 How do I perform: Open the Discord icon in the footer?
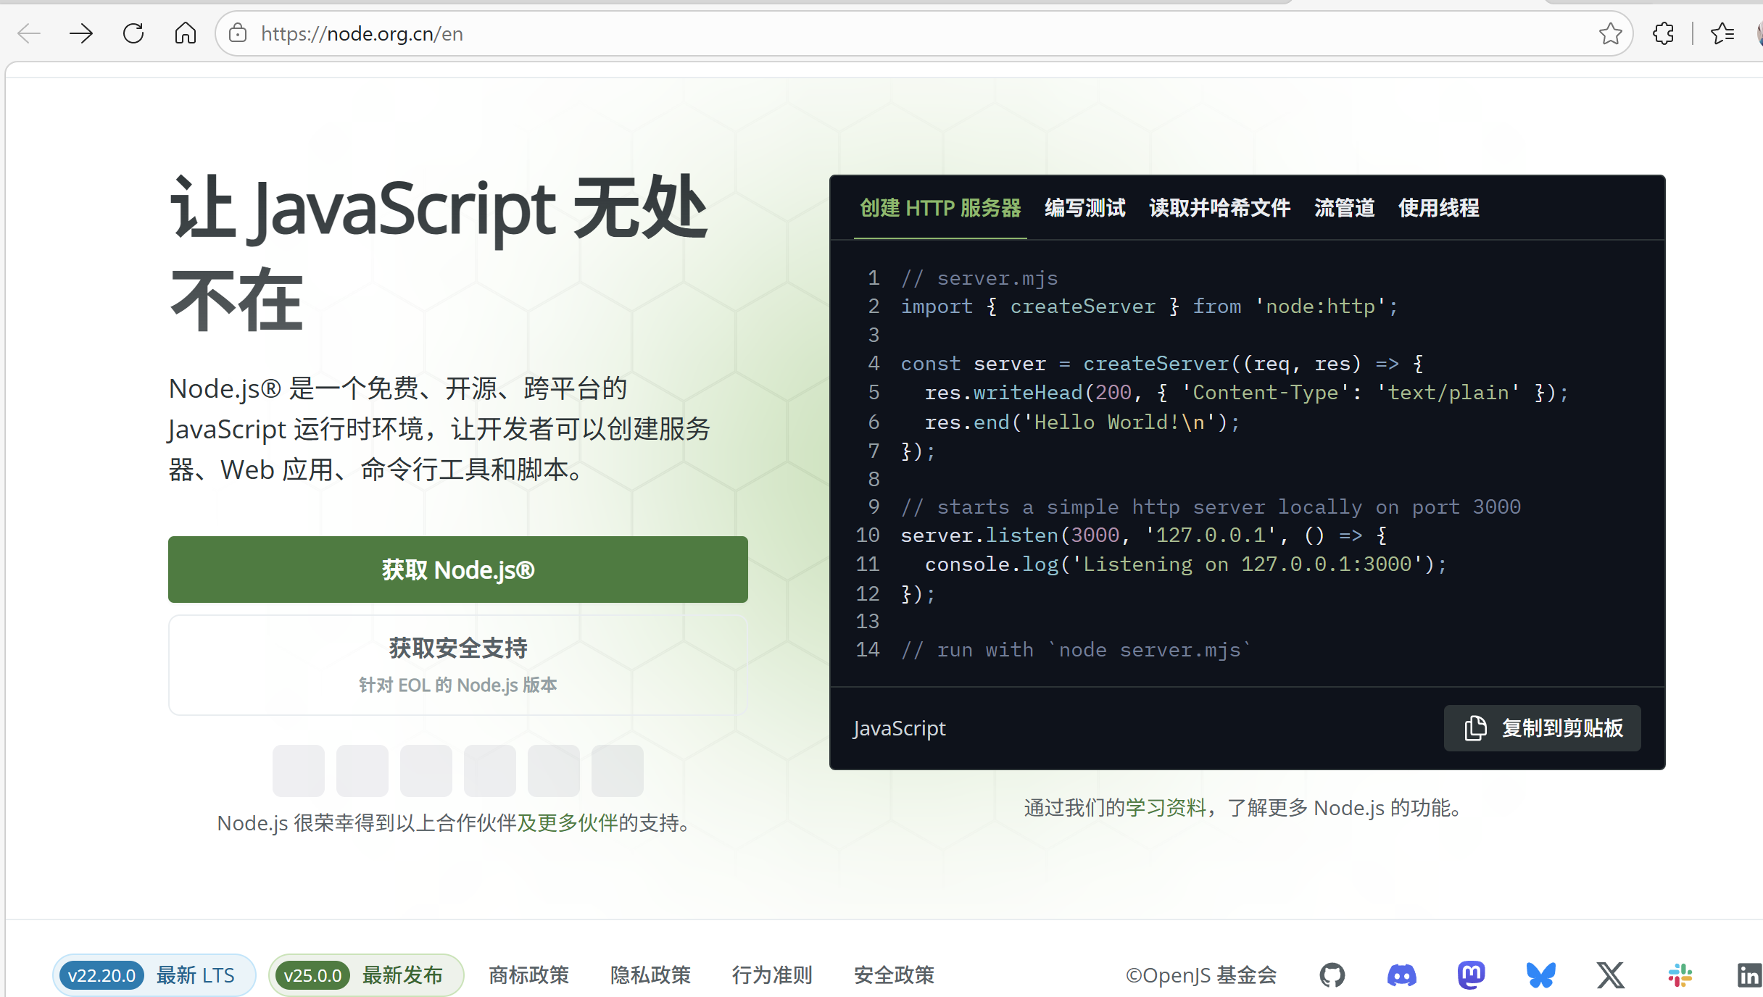point(1402,975)
